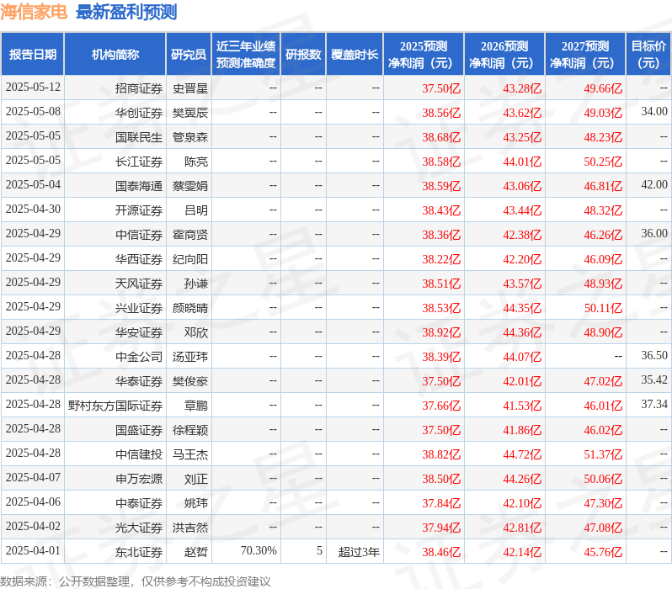Click the 2027预测净利润 header
This screenshot has width=672, height=589.
pyautogui.click(x=585, y=55)
